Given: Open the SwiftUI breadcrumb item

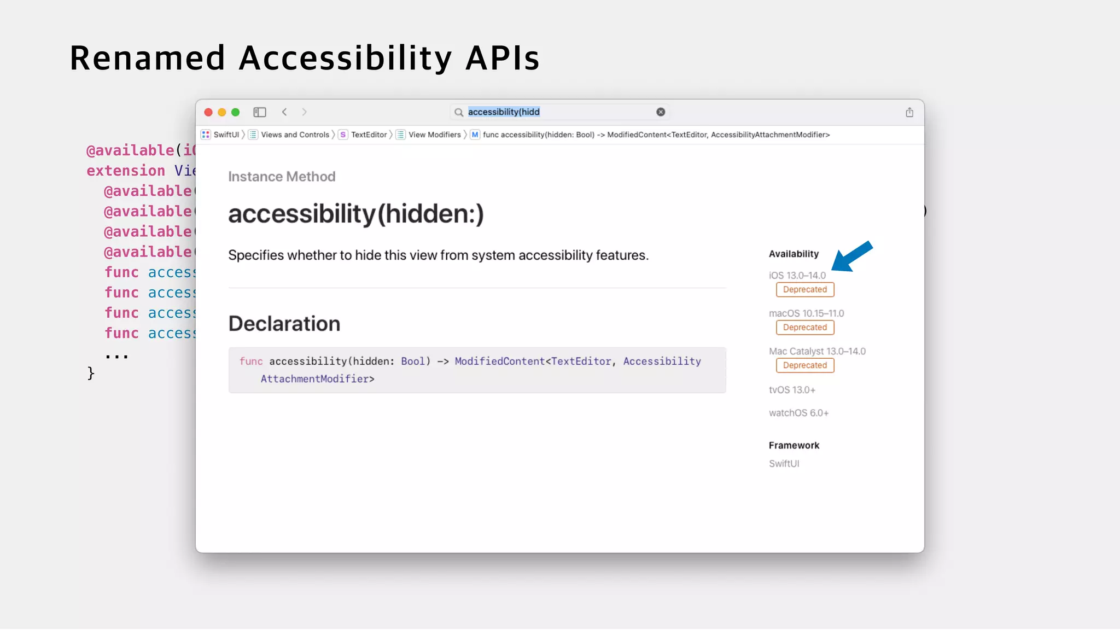Looking at the screenshot, I should click(x=226, y=135).
